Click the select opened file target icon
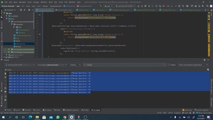The width and height of the screenshot is (213, 120). (x=21, y=10)
